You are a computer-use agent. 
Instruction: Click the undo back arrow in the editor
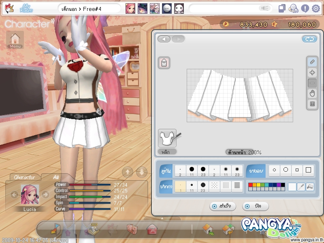pos(164,39)
